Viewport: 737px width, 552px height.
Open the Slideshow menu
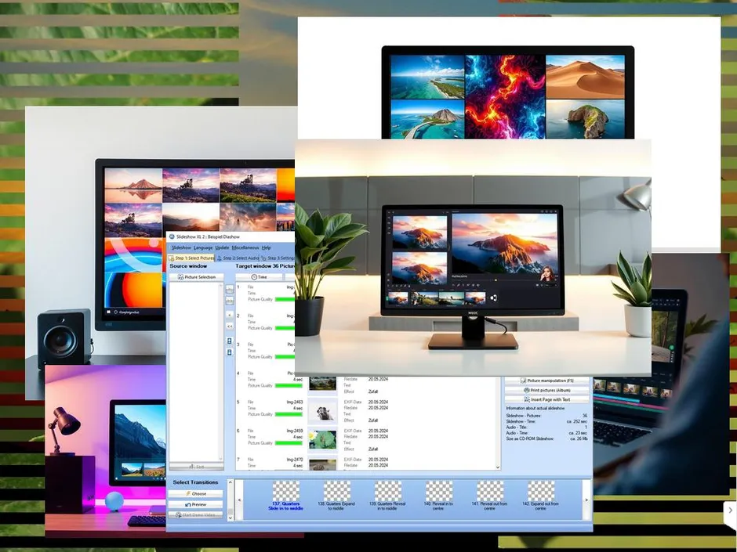[181, 247]
